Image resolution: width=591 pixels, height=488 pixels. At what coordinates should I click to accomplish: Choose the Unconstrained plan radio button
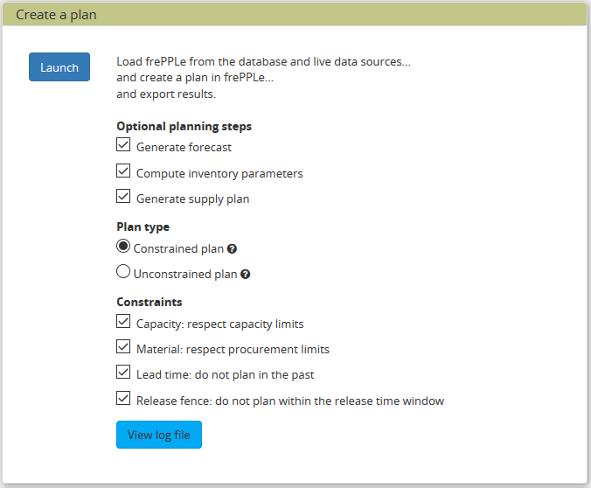coord(123,272)
